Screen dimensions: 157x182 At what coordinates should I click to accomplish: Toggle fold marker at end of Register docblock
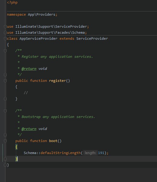tap(5, 75)
